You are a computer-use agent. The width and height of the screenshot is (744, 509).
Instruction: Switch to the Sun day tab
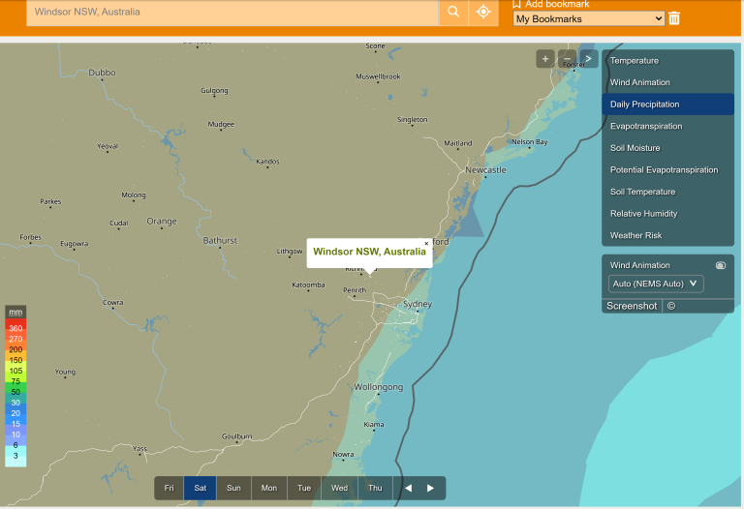click(233, 488)
